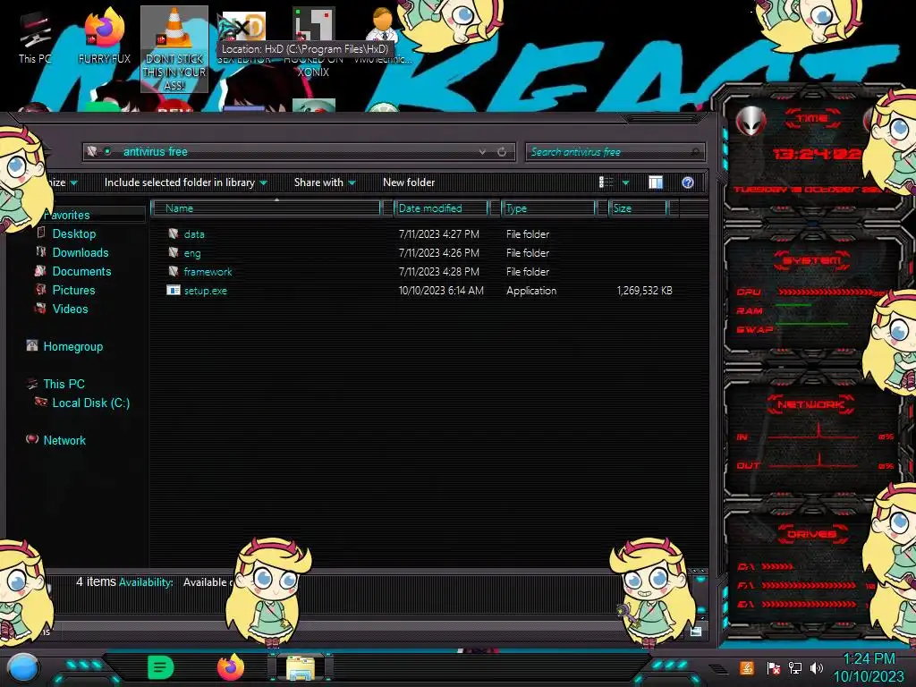
Task: Click the 10/10/2023 6:14 AM date cell
Action: pos(441,291)
